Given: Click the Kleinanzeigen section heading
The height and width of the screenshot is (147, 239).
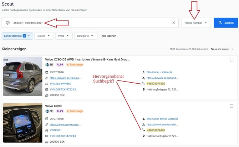Looking at the screenshot, I should (14, 49).
